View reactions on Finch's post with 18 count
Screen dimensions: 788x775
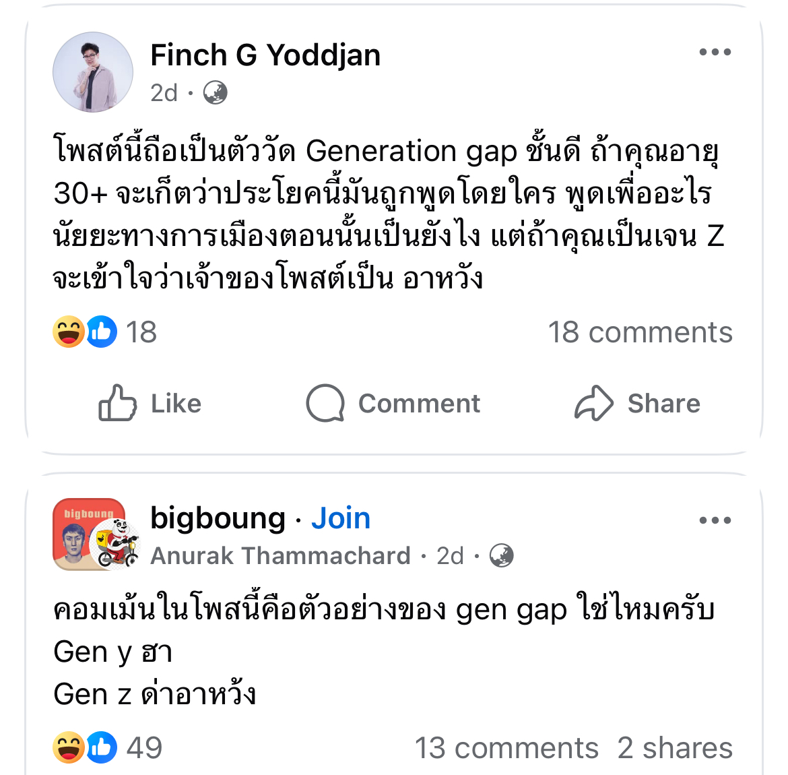pyautogui.click(x=104, y=332)
